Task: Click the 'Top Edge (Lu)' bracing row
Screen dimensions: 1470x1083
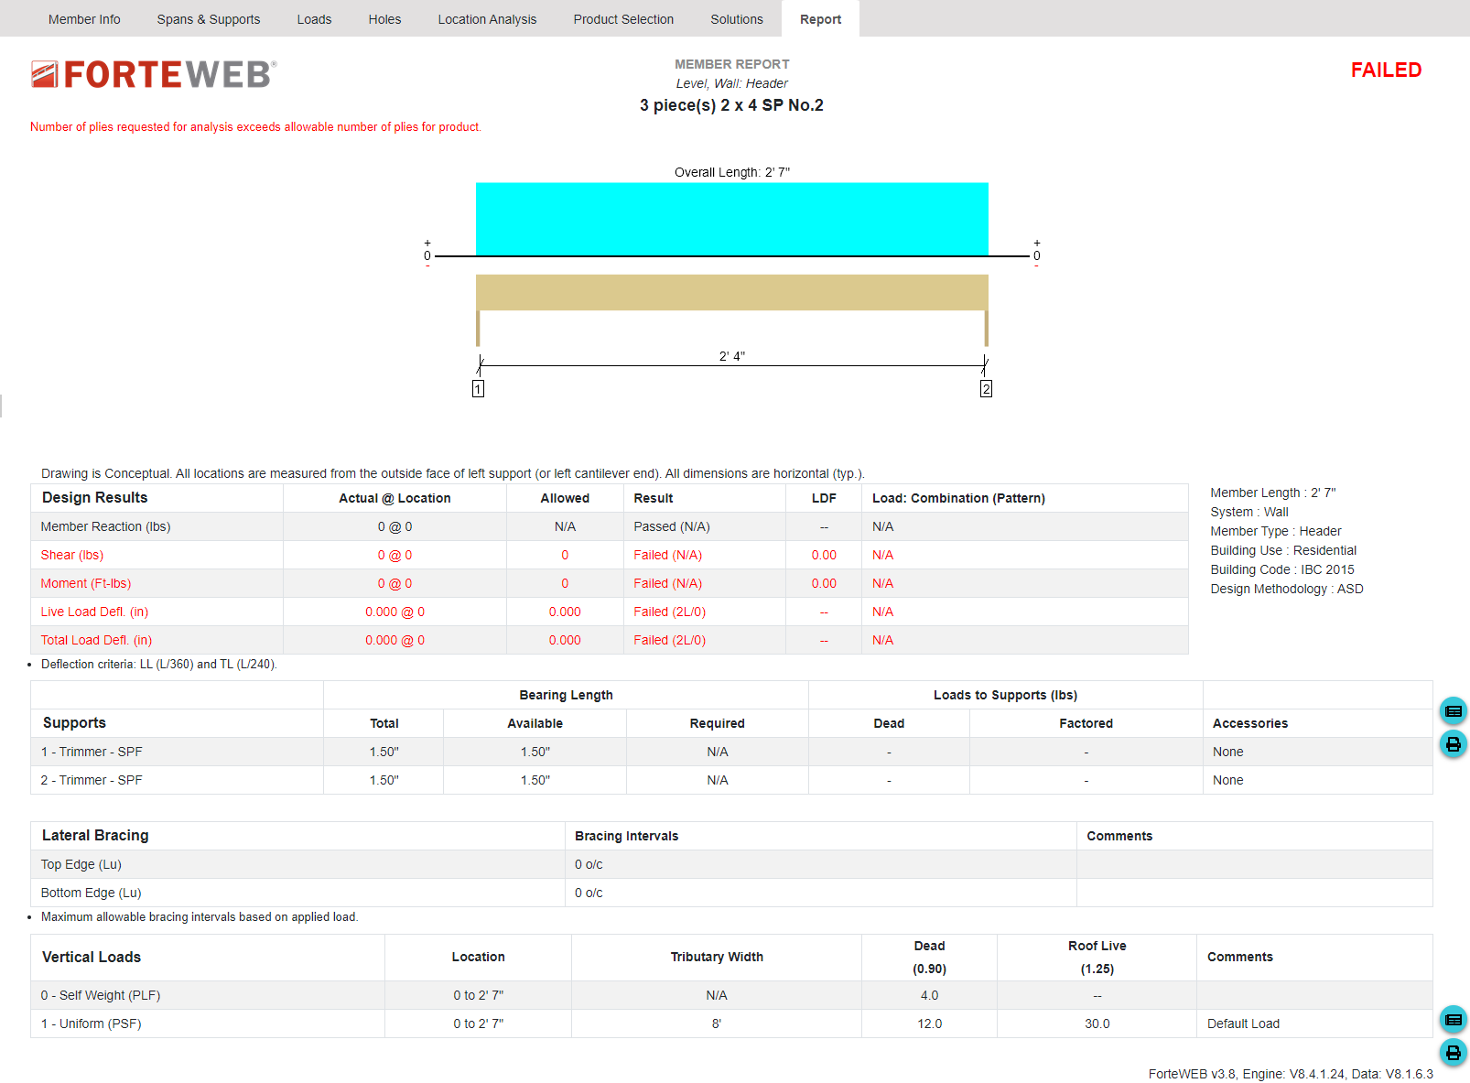Action: [731, 864]
